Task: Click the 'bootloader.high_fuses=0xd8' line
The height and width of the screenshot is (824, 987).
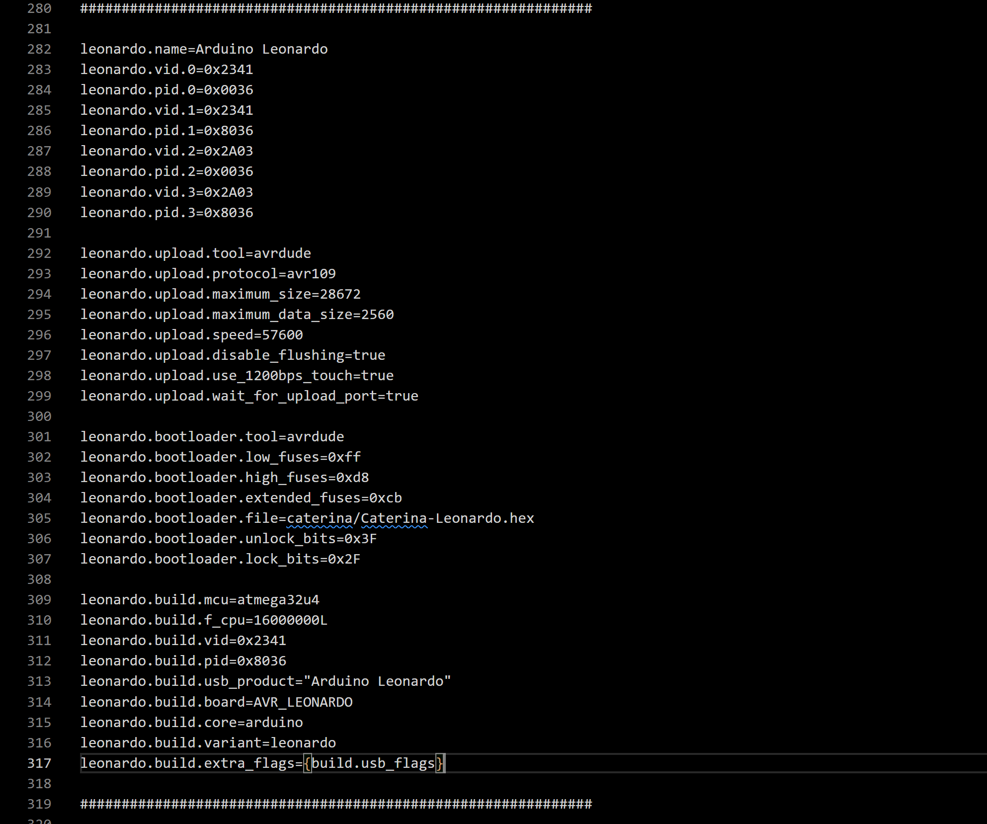Action: tap(225, 478)
